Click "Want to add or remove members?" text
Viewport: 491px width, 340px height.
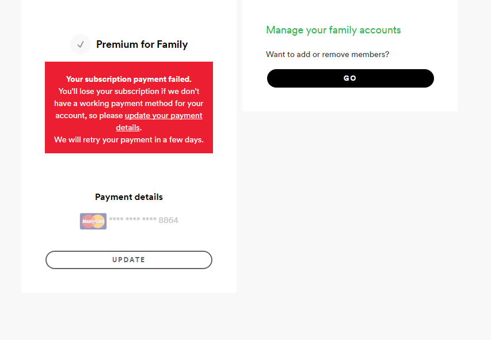pos(328,55)
